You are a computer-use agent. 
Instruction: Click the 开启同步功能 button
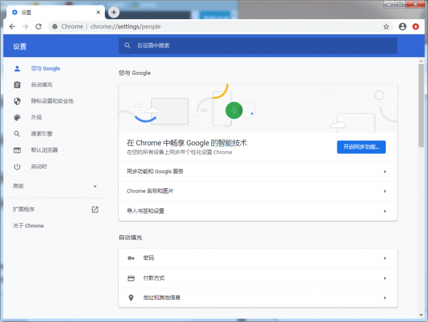point(361,147)
